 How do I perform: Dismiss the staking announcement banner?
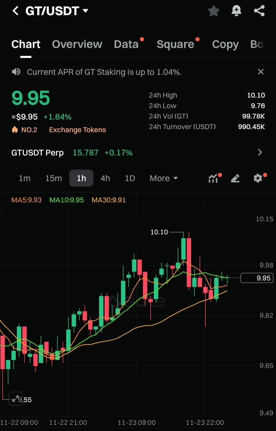tap(261, 72)
